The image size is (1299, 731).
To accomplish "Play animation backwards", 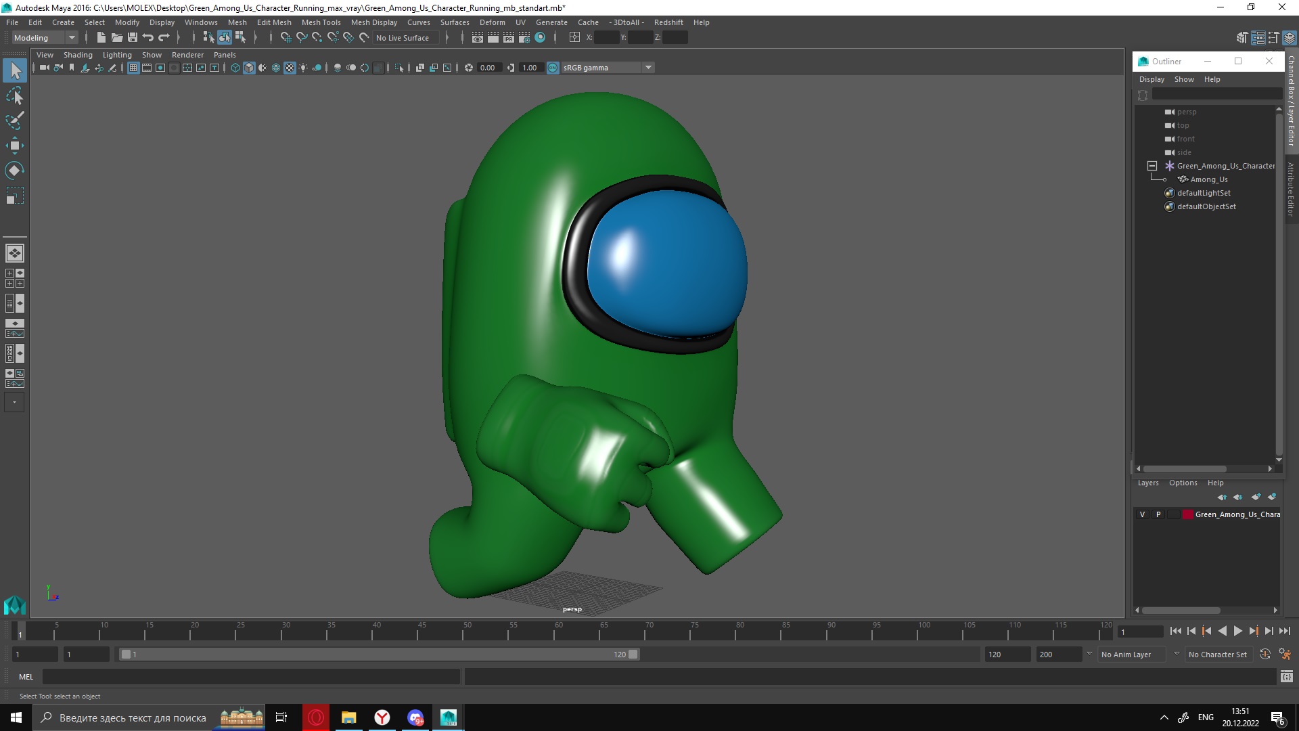I will 1222,631.
